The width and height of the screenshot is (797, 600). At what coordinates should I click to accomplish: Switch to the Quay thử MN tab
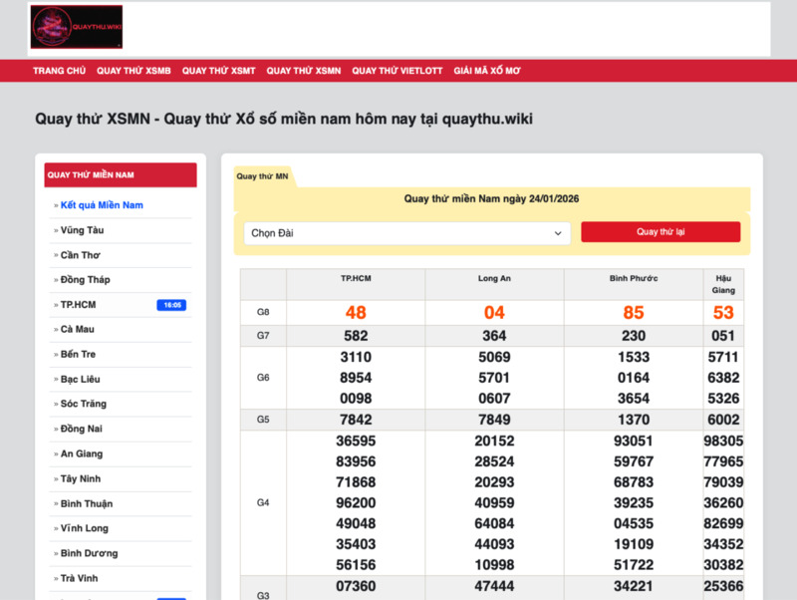click(262, 176)
